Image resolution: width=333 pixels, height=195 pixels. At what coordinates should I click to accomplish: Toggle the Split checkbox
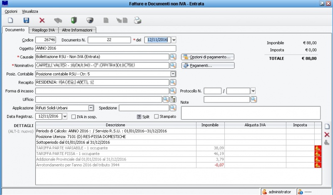point(139,117)
